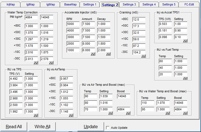Open the INJ vs TPS graph icon
The height and width of the screenshot is (132, 201).
click(x=36, y=115)
